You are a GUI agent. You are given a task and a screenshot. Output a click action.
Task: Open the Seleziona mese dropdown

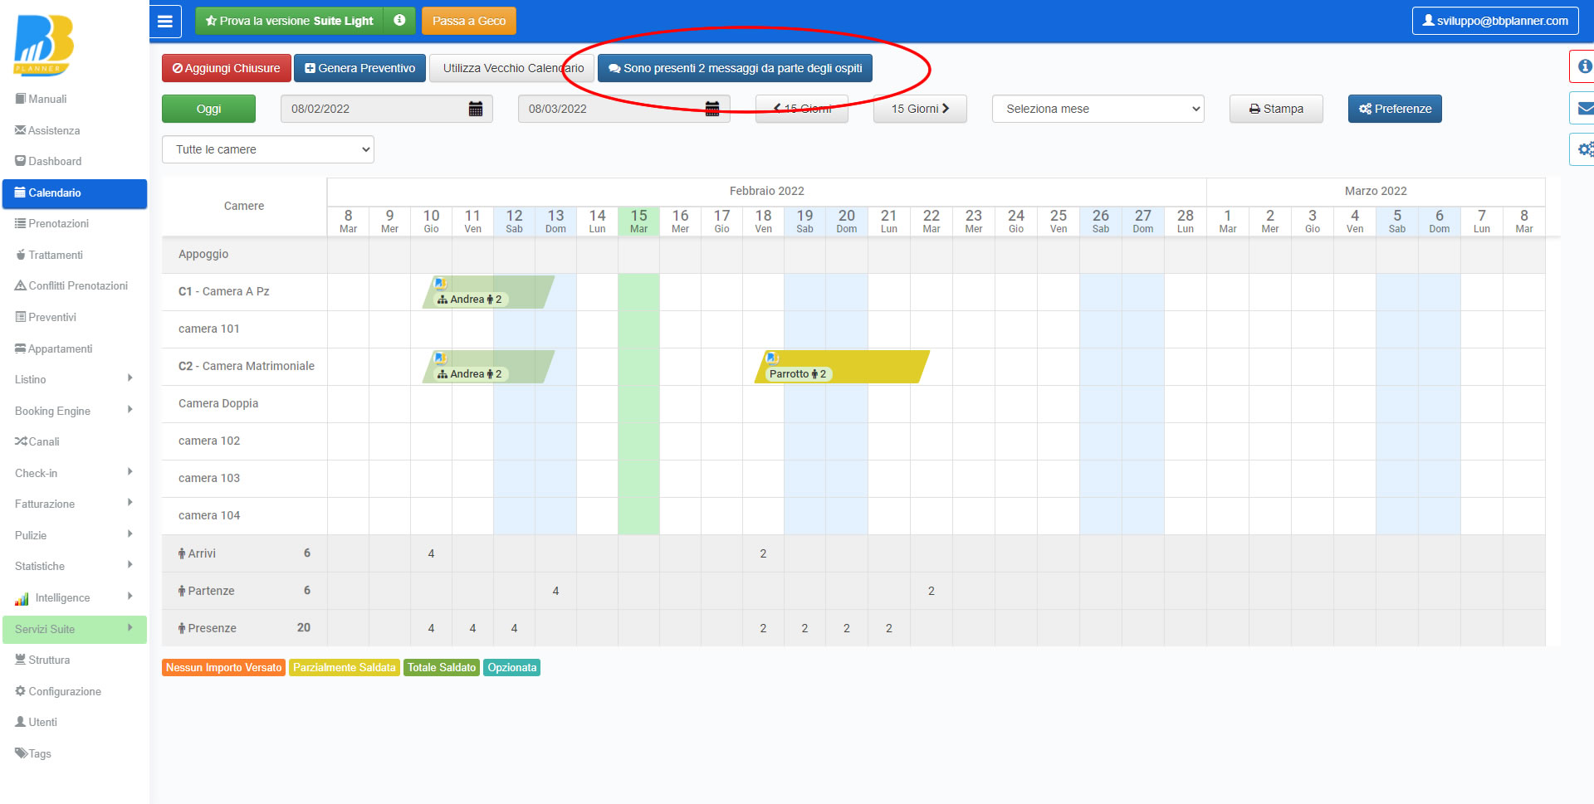(1098, 109)
